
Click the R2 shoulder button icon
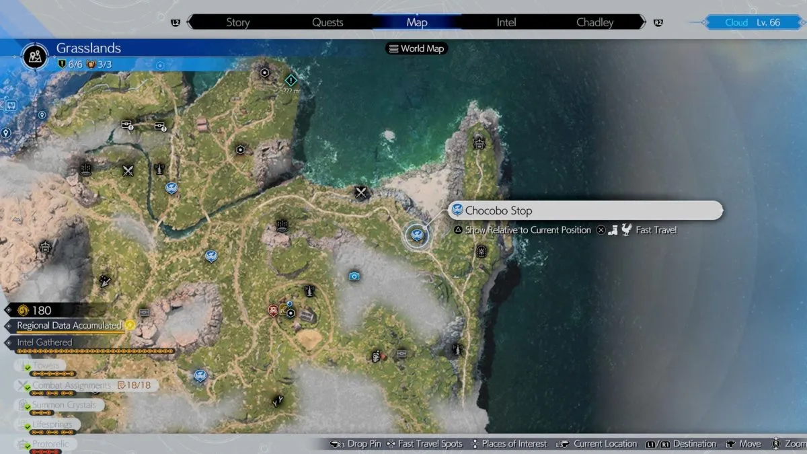(658, 22)
